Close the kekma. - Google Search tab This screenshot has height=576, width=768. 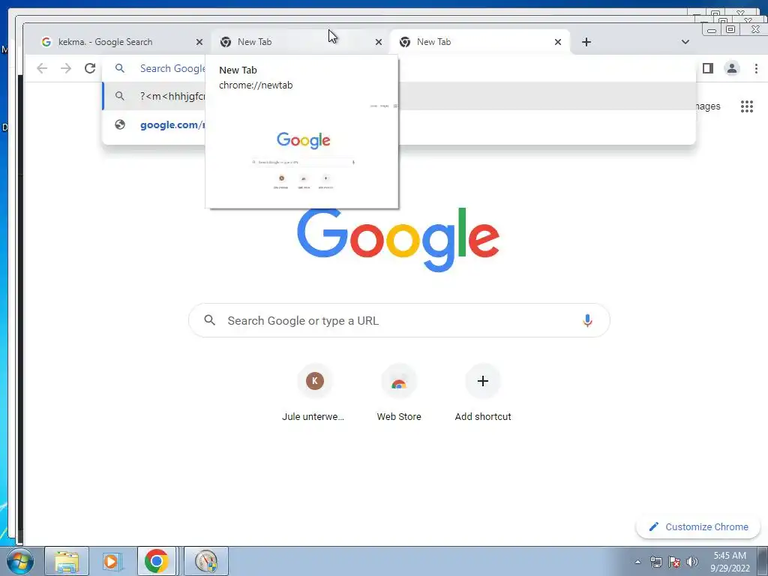(x=199, y=42)
